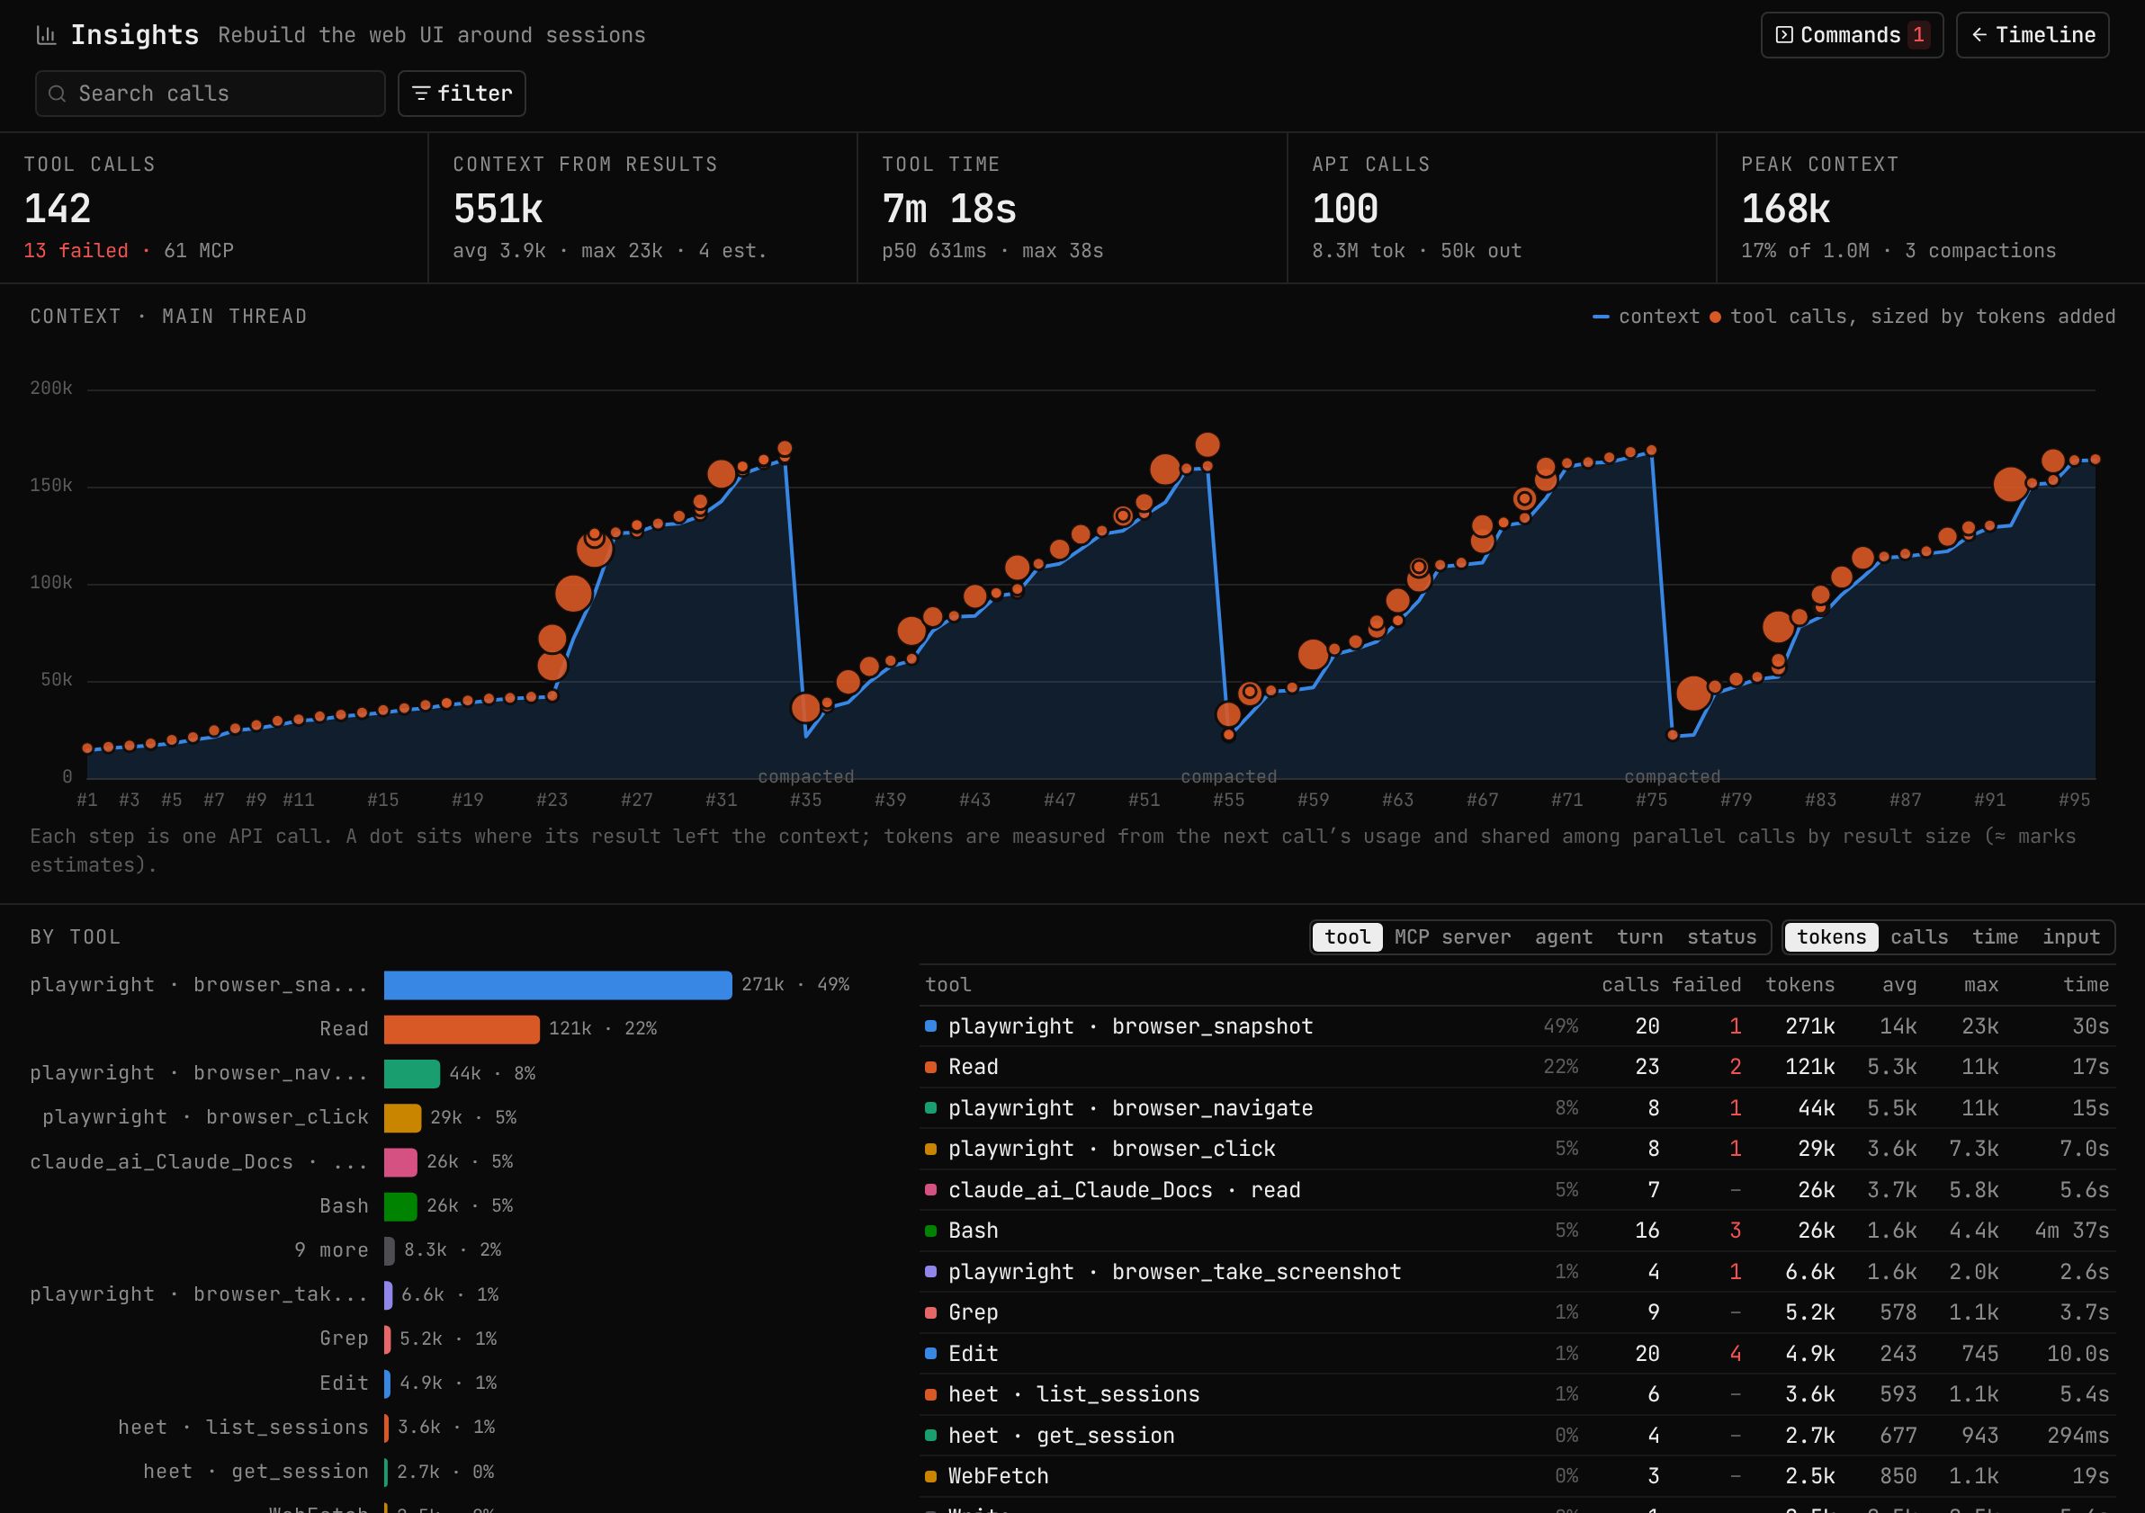2145x1513 pixels.
Task: Click Edit row's failed count 4
Action: (1735, 1353)
